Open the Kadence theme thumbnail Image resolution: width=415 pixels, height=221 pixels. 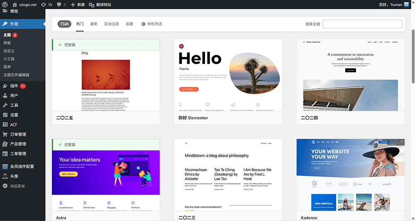(350, 175)
